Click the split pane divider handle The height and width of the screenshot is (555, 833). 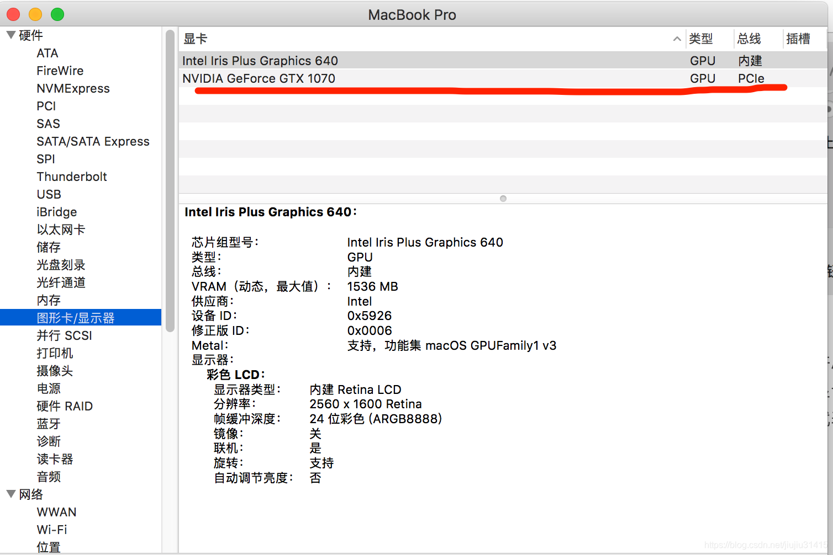(503, 199)
